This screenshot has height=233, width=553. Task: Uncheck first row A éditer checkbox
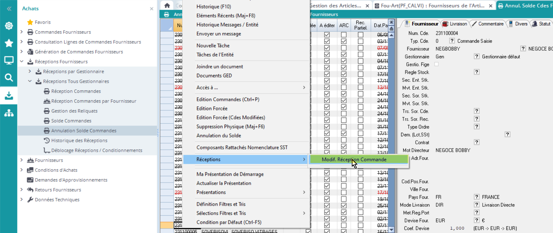pyautogui.click(x=327, y=35)
